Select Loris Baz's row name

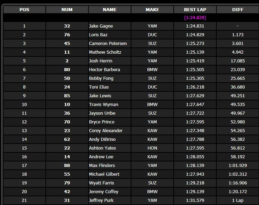(98, 35)
